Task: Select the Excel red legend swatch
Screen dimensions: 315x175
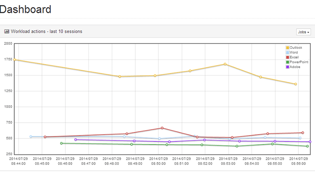Action: point(288,58)
